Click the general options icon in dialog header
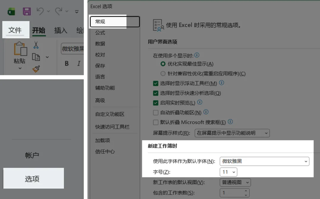 (x=158, y=25)
